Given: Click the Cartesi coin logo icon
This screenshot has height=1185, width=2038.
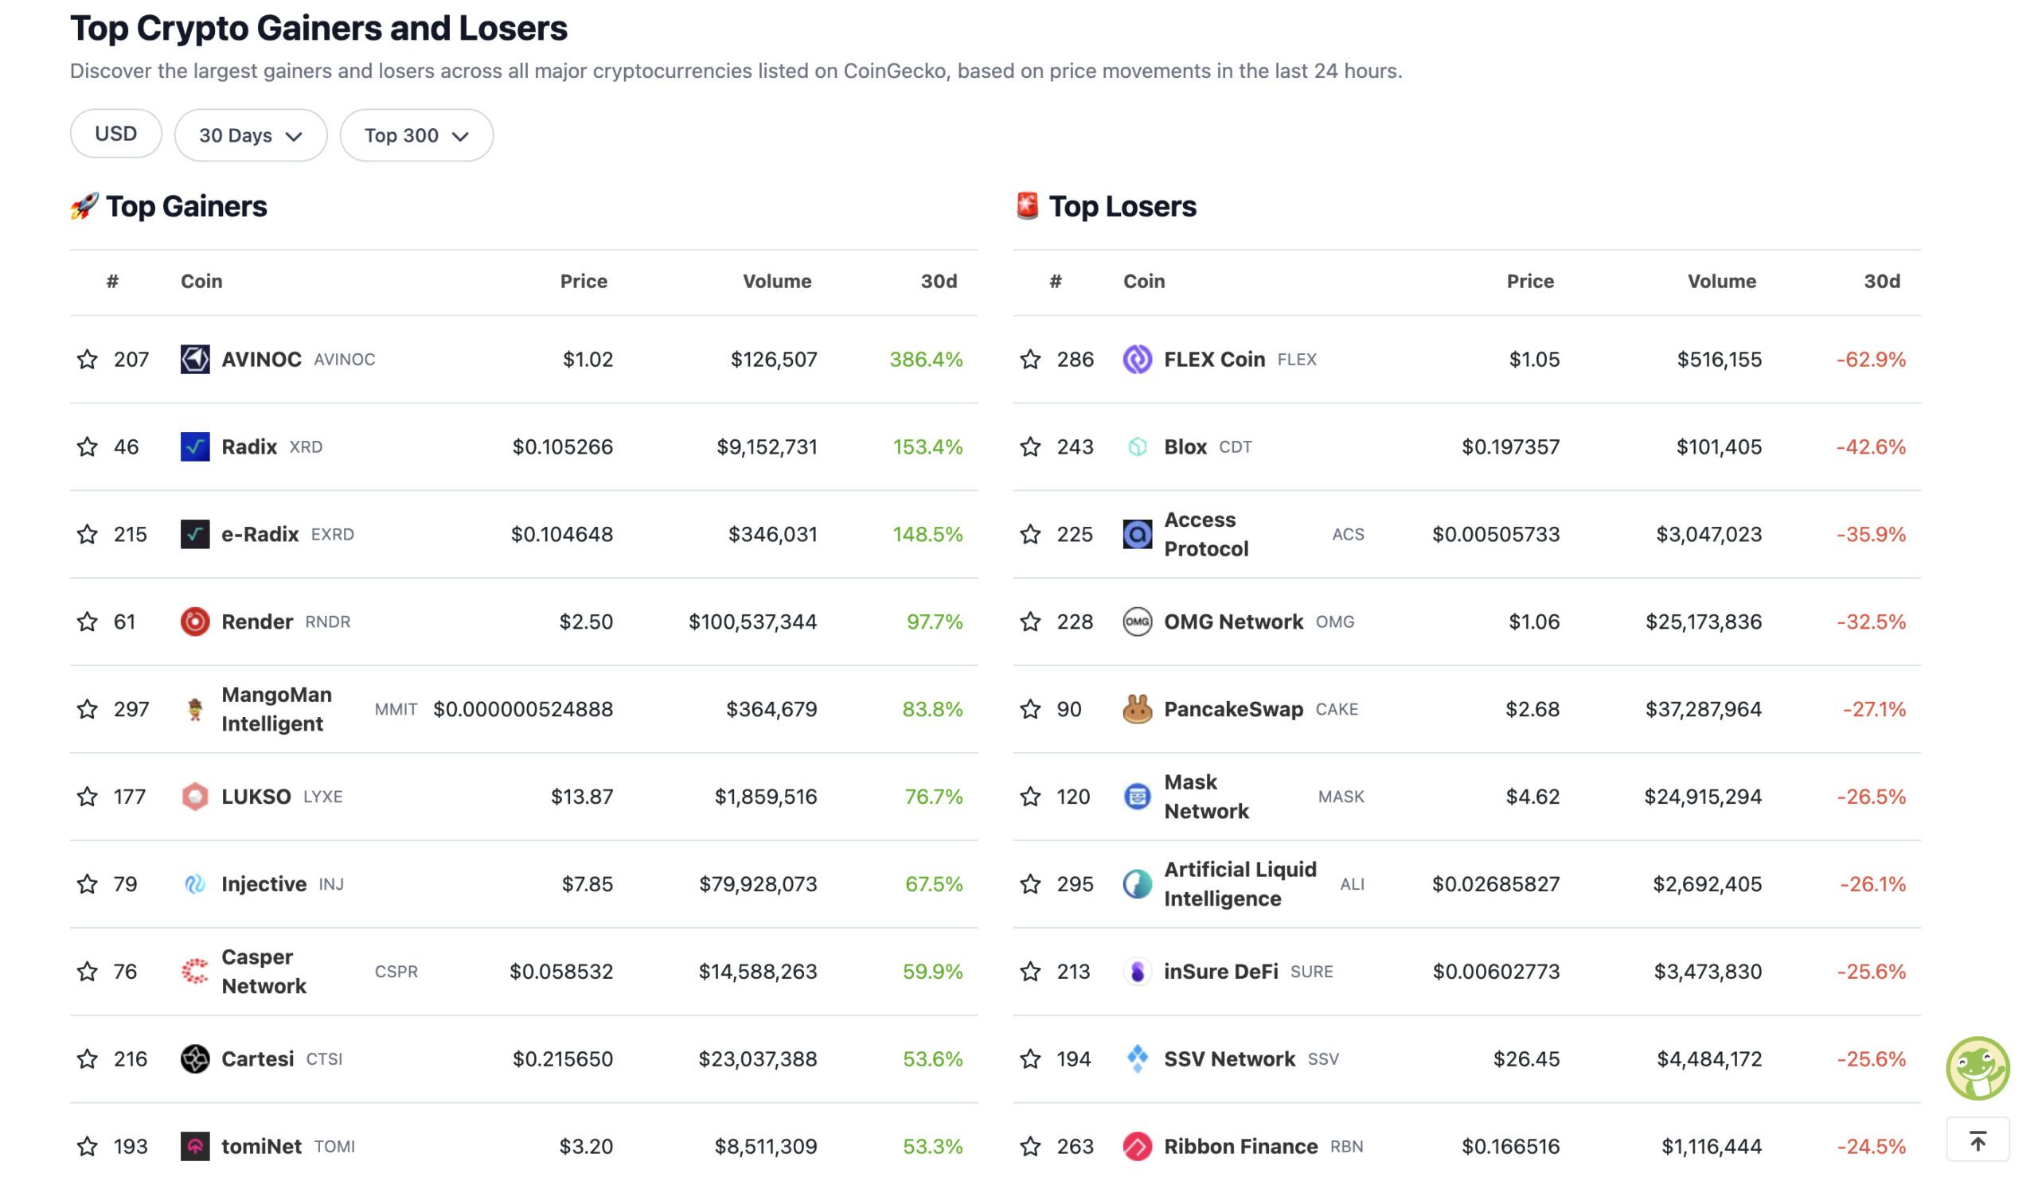Looking at the screenshot, I should [x=195, y=1058].
